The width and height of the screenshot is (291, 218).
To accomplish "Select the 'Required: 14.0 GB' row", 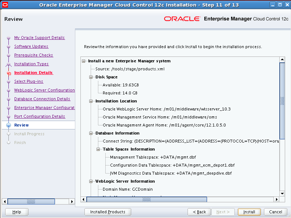I will point(120,93).
